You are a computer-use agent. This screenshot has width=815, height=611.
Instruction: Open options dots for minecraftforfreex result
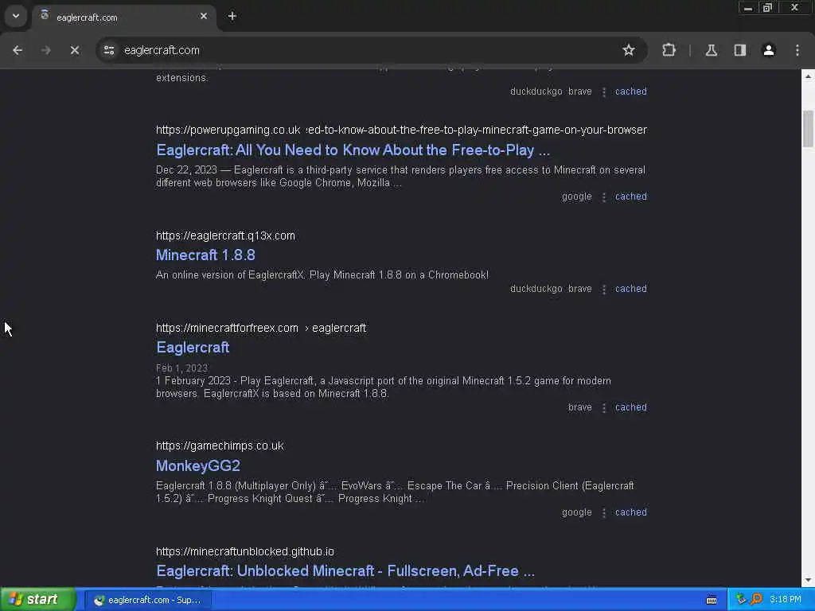tap(603, 408)
